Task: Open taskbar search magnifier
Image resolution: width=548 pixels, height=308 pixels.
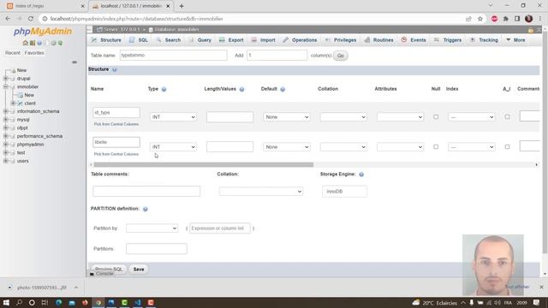Action: [19, 302]
